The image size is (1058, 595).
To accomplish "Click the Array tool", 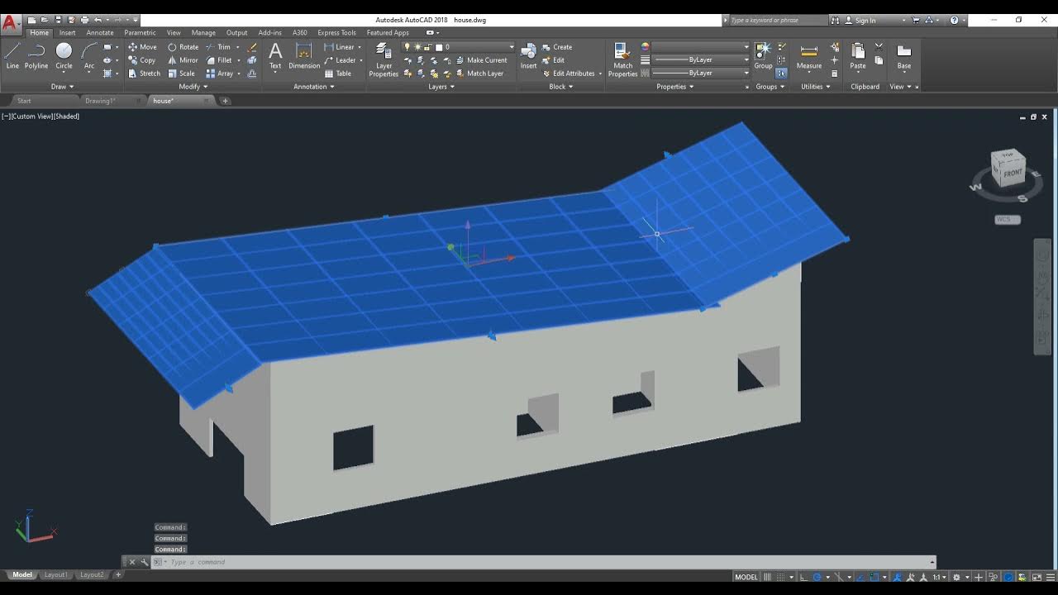I will pyautogui.click(x=220, y=74).
